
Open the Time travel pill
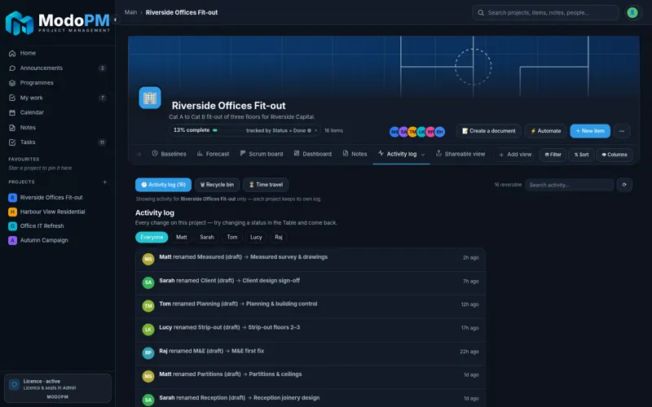click(266, 185)
